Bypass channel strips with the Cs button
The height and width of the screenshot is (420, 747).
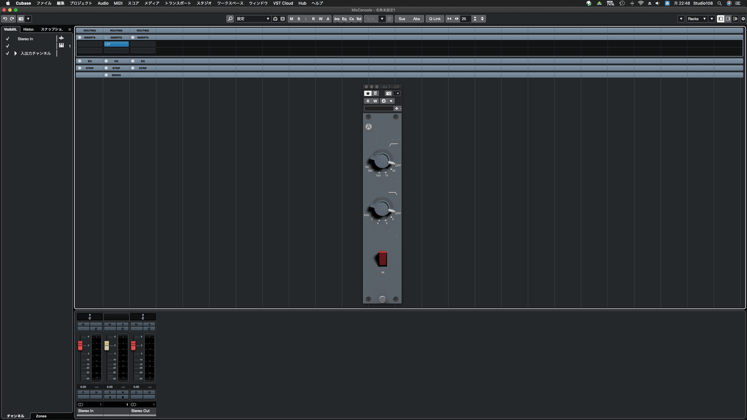[x=352, y=19]
